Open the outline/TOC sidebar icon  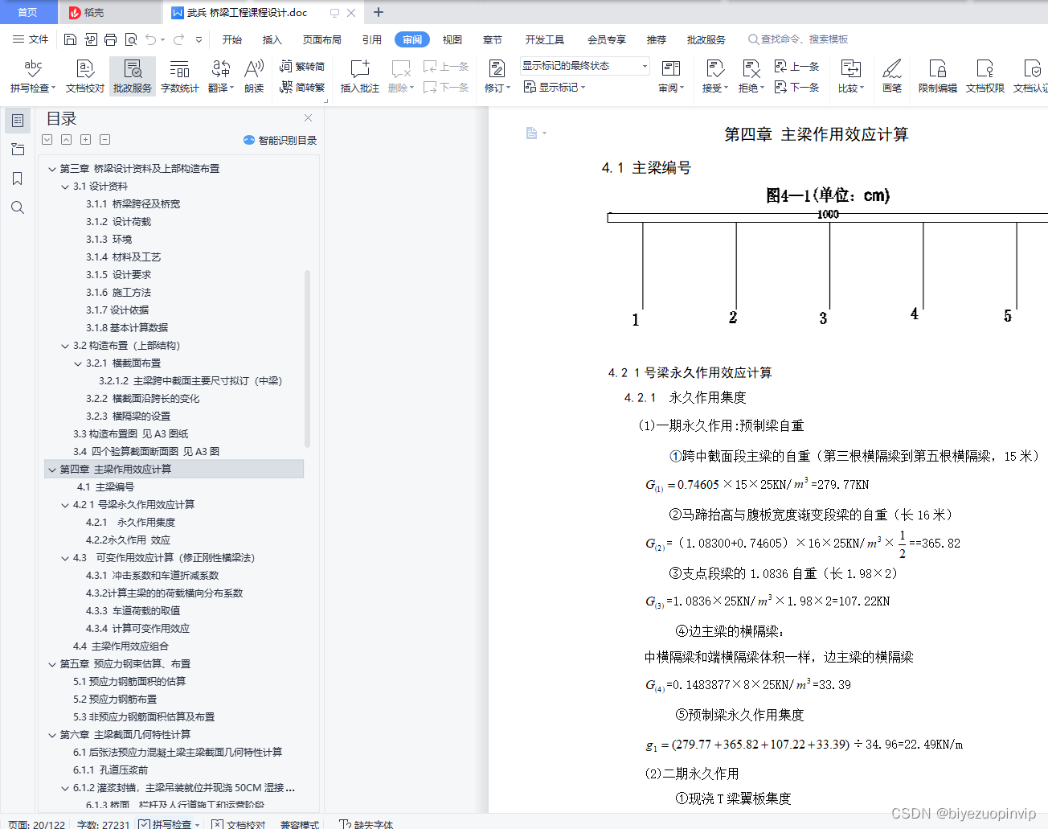tap(17, 121)
